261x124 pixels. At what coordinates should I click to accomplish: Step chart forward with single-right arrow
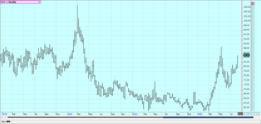255,117
